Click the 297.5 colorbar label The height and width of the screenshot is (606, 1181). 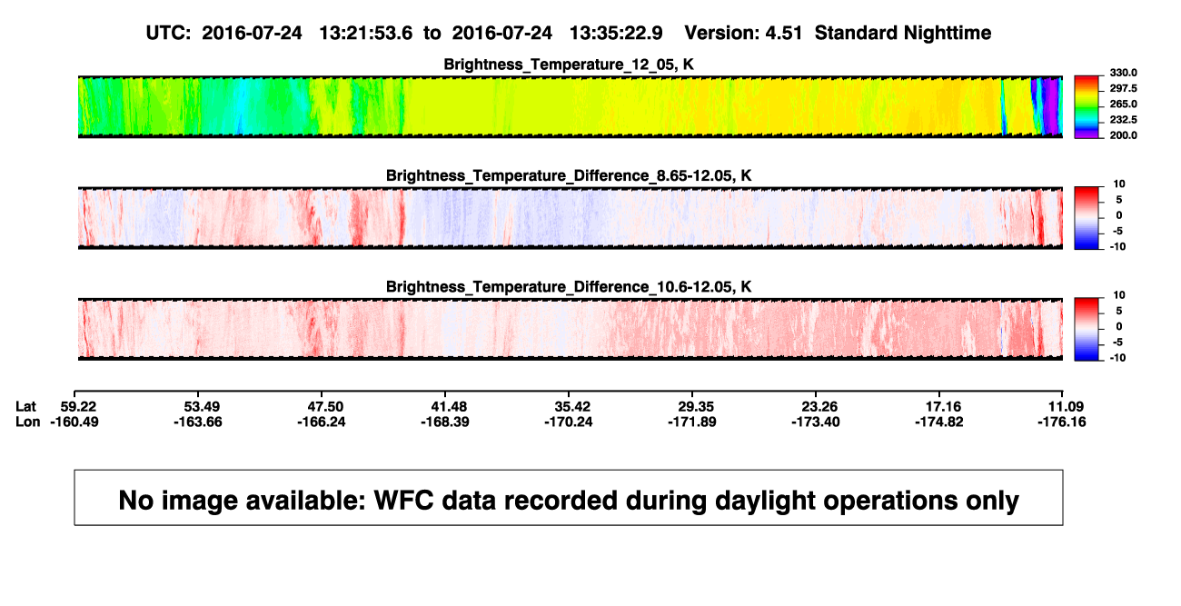1123,88
